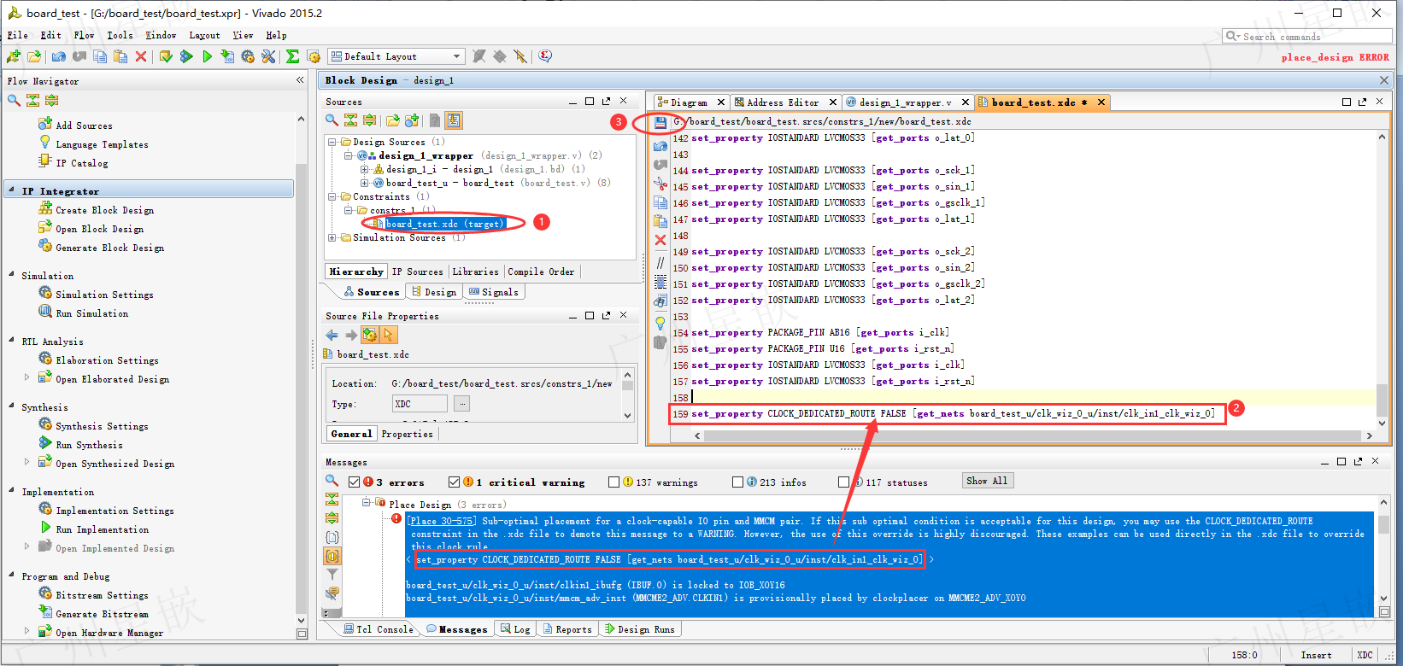Viewport: 1403px width, 666px height.
Task: Click the Type XDC input field
Action: click(x=420, y=404)
